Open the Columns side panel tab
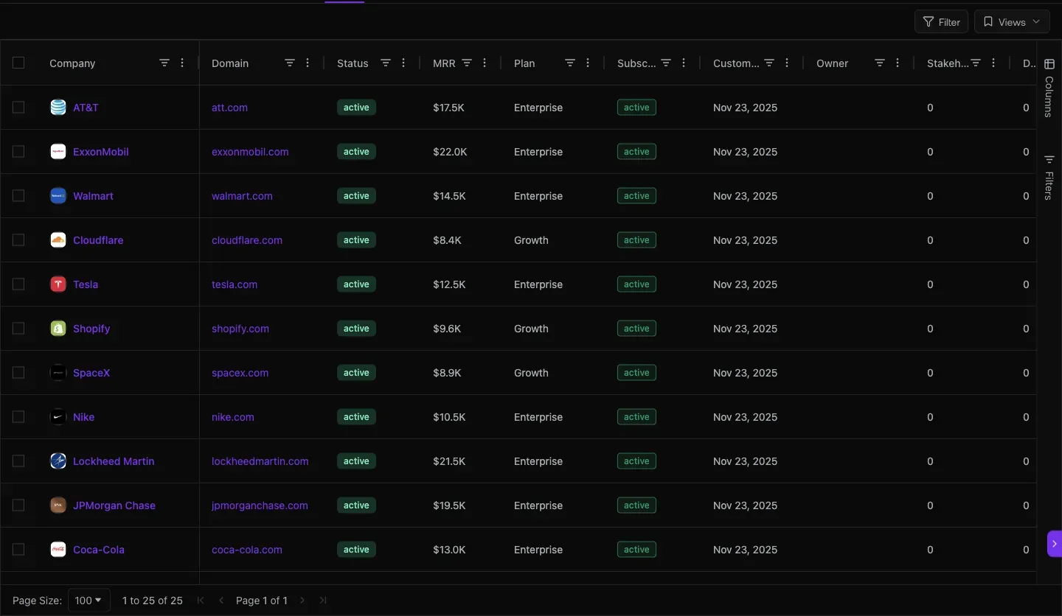The image size is (1062, 616). point(1049,88)
